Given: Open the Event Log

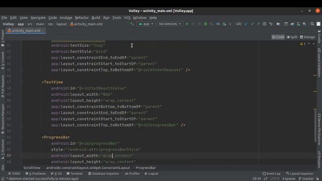Looking at the screenshot, I should click(x=271, y=173).
